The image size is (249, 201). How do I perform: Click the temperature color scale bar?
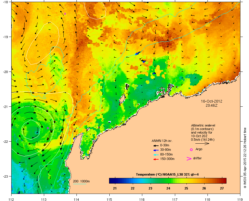[168, 181]
